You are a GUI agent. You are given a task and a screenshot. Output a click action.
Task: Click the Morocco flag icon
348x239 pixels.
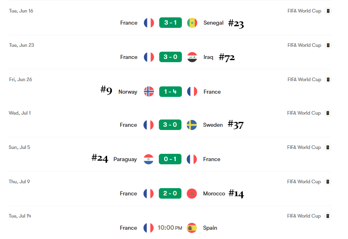[192, 193]
